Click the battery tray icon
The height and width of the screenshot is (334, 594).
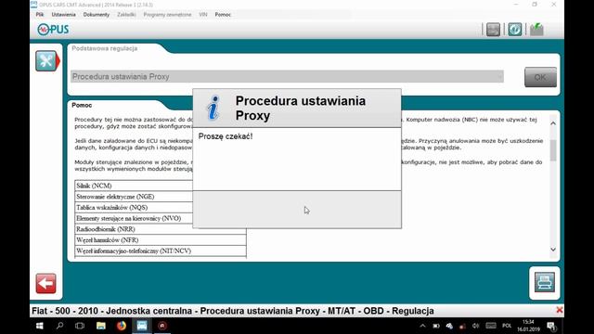tap(436, 326)
